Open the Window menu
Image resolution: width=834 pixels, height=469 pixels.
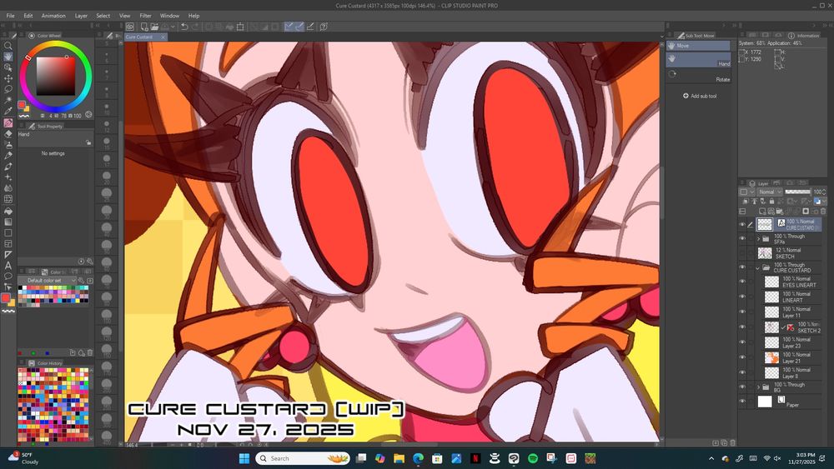169,15
